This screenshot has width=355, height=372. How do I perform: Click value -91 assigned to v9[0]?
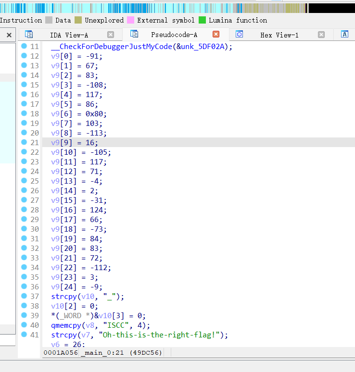pos(92,56)
